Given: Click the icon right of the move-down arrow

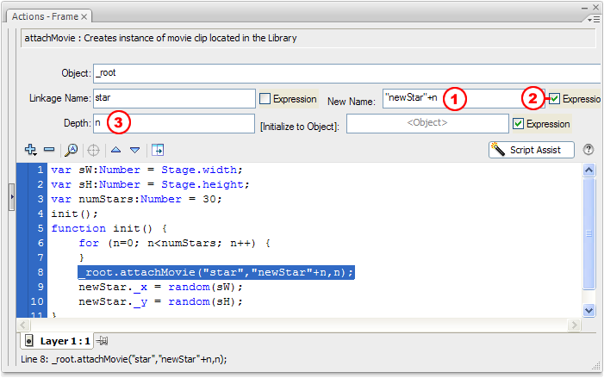Looking at the screenshot, I should [158, 149].
